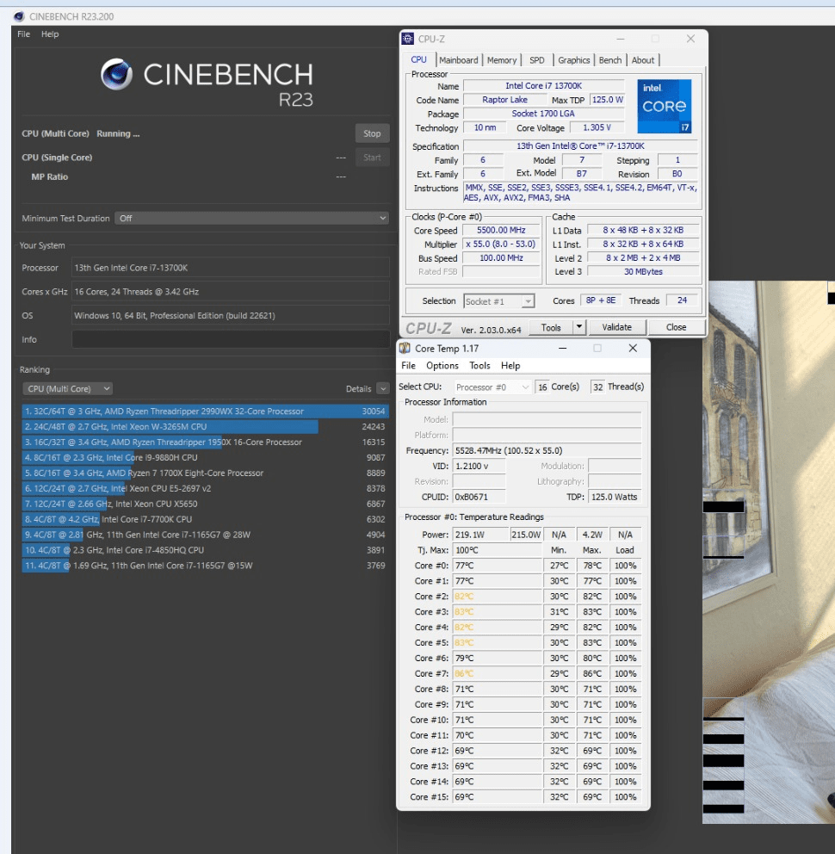Viewport: 835px width, 854px height.
Task: Click the Cinebench R23 logo sphere
Action: (x=116, y=74)
